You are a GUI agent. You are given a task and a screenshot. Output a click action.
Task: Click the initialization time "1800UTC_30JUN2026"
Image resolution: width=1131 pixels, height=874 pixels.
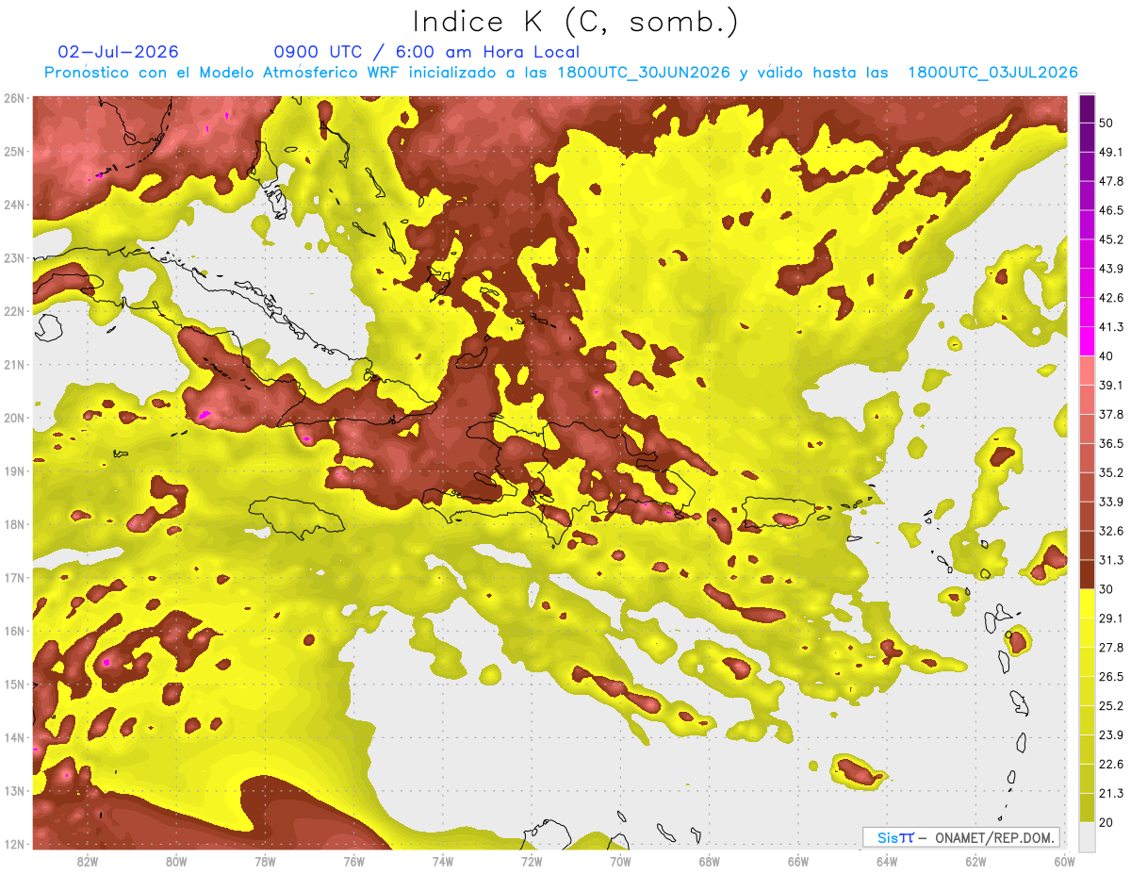(644, 73)
